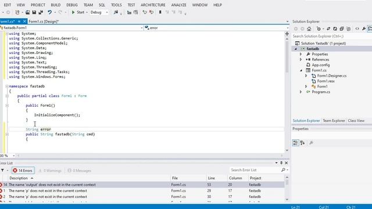
Task: Click Collapse All in Solution Explorer toolbar
Action: [342, 29]
